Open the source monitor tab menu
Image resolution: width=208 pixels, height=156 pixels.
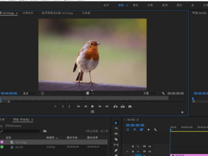point(17,13)
